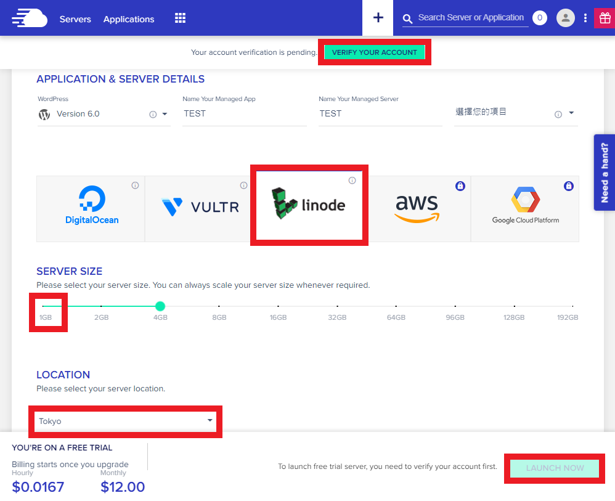
Task: Click the search magnifier icon
Action: [x=407, y=18]
